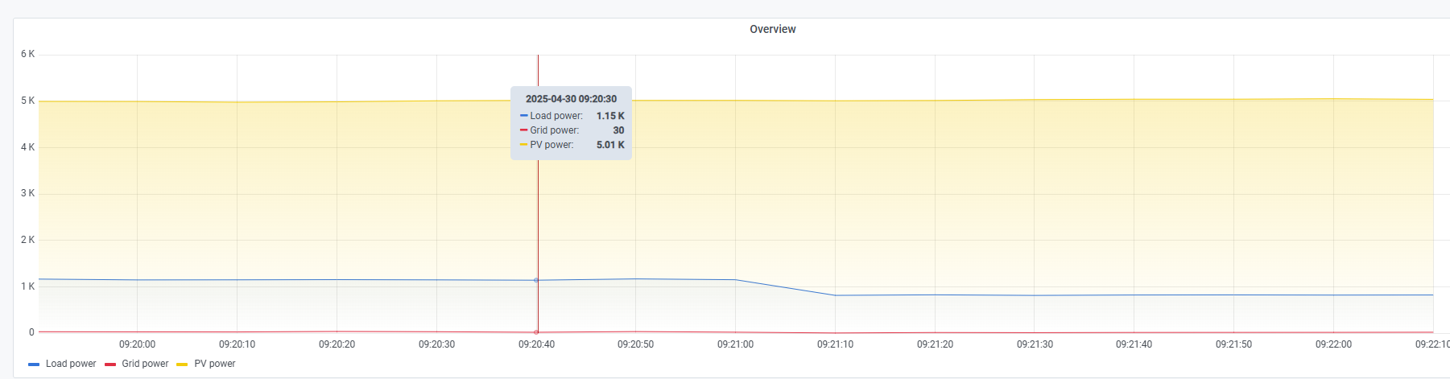
Task: Click the highlighted red Grid power data point
Action: click(536, 332)
